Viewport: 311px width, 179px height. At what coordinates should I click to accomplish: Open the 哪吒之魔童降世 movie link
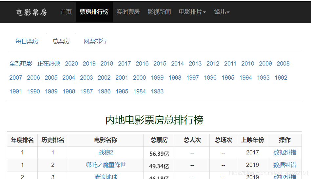click(x=106, y=165)
